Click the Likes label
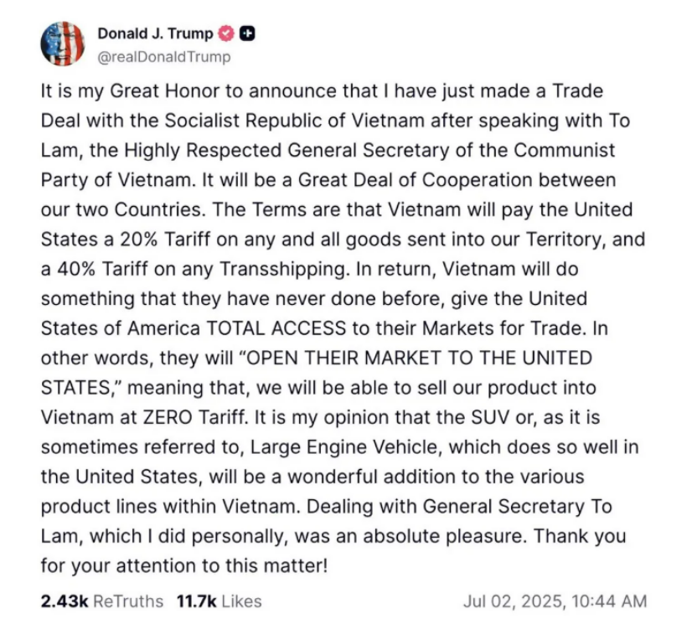The width and height of the screenshot is (692, 619). pyautogui.click(x=241, y=601)
